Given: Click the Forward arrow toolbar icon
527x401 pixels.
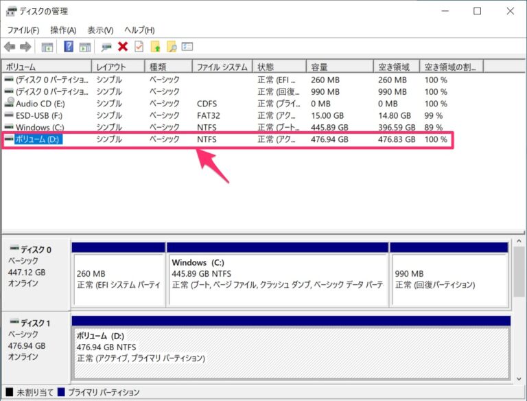Looking at the screenshot, I should click(x=25, y=47).
